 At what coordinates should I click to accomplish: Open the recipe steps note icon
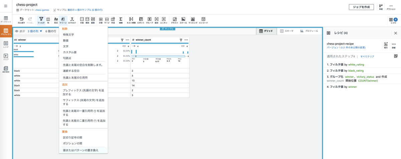[x=396, y=56]
